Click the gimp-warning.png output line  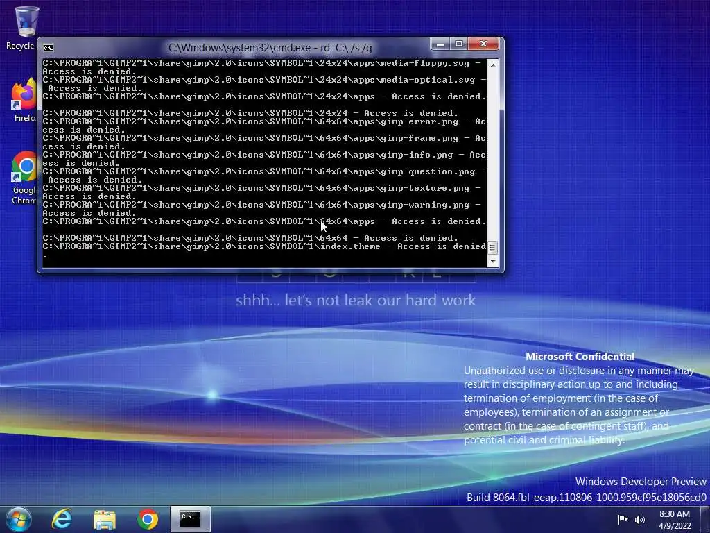click(262, 205)
